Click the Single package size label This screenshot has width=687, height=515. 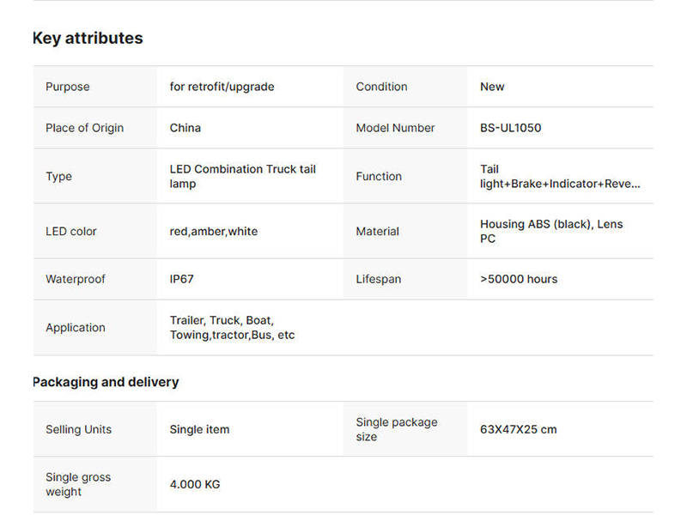coord(396,429)
